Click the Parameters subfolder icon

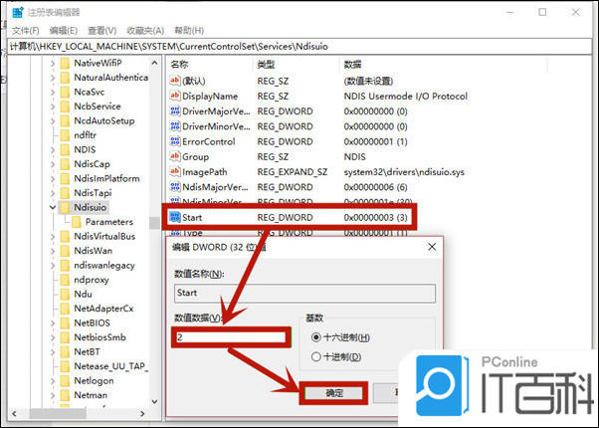pyautogui.click(x=77, y=222)
